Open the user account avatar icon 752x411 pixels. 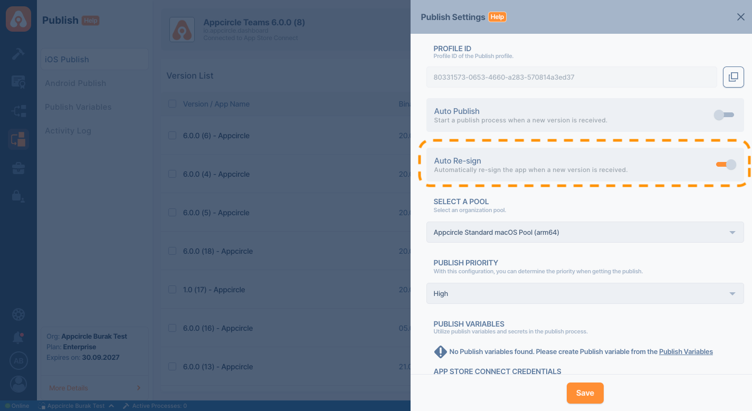18,384
